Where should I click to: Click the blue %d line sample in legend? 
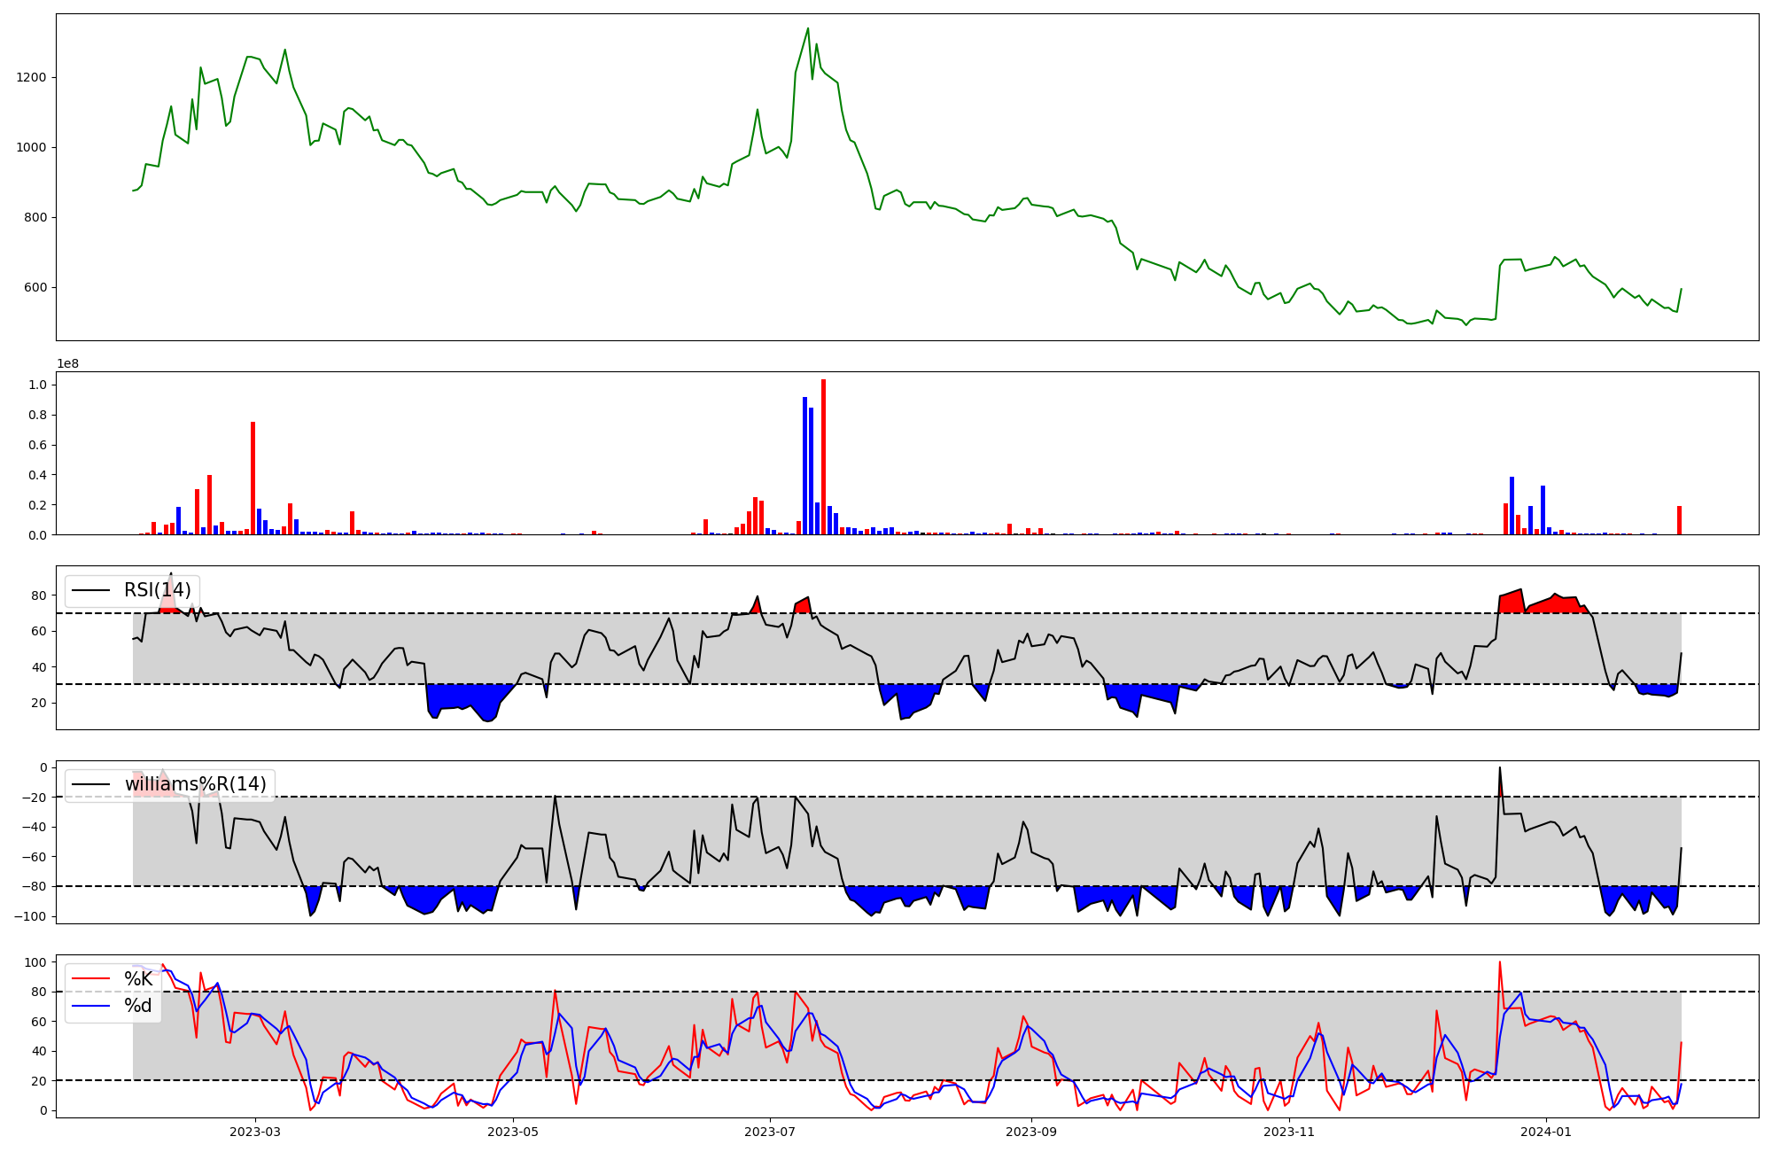(90, 1006)
